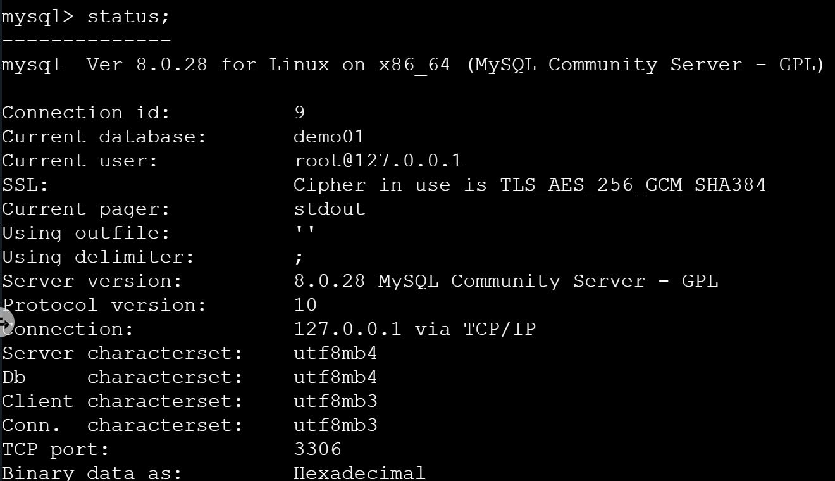Click the connection id value '9'
Screen dimensions: 835x481
click(299, 113)
